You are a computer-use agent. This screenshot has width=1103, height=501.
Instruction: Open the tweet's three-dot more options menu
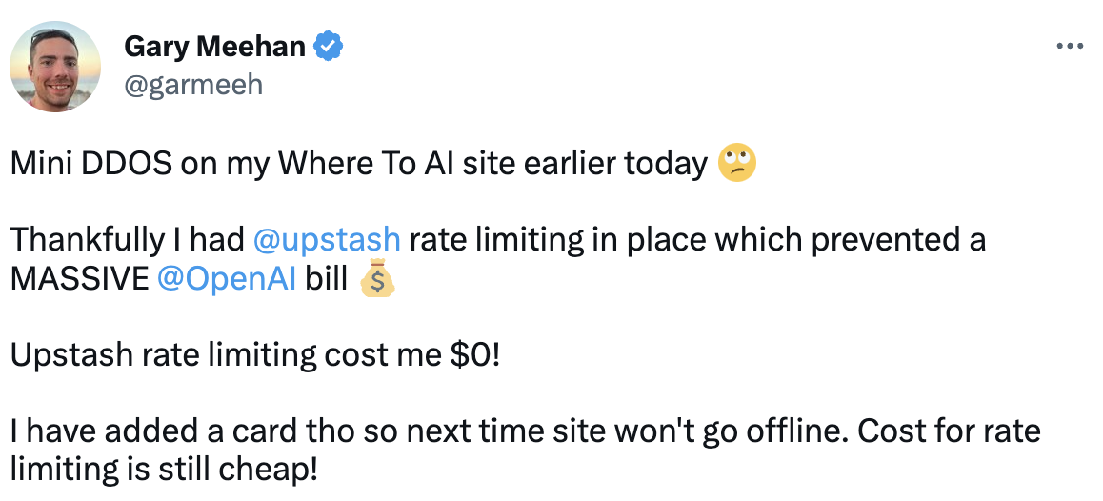(1071, 46)
